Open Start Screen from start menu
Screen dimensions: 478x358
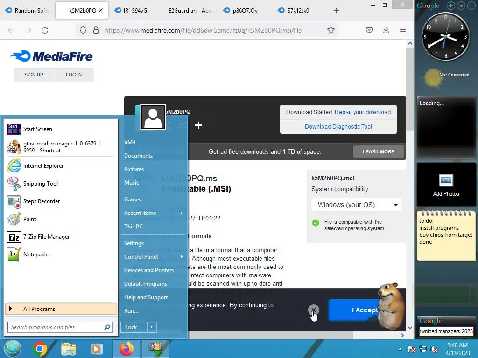[61, 129]
